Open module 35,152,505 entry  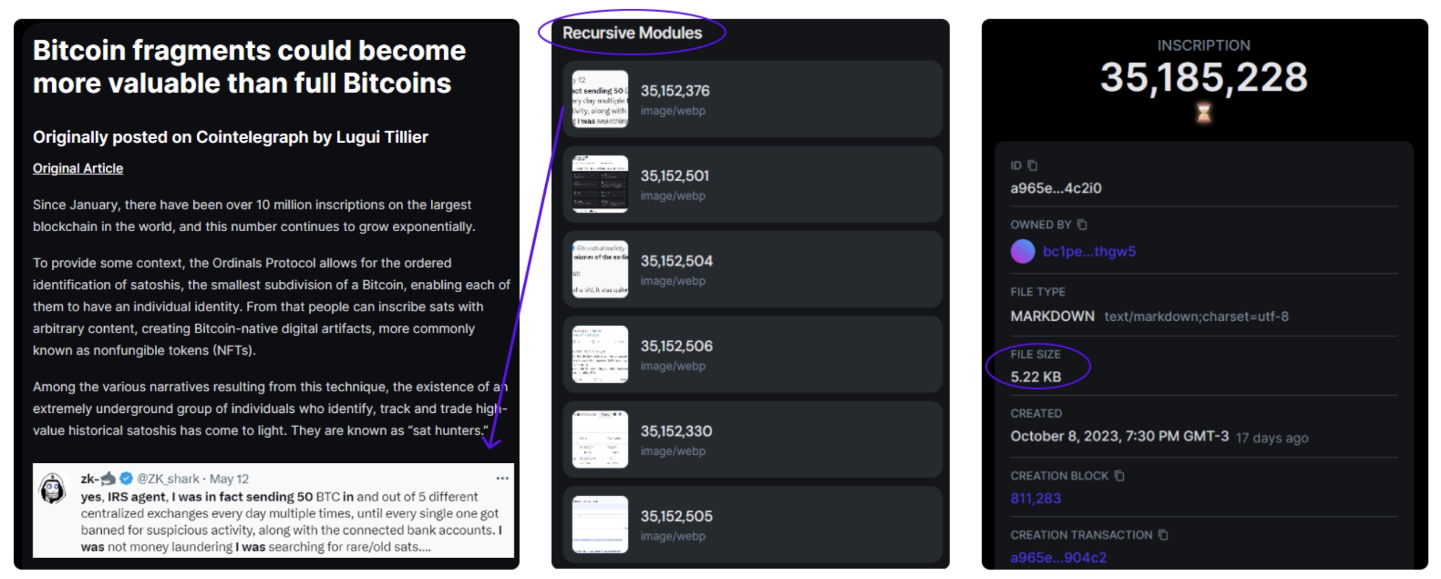(752, 524)
